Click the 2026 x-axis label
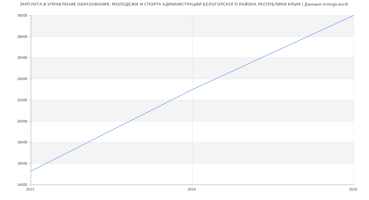Image resolution: width=369 pixels, height=200 pixels. pos(353,190)
